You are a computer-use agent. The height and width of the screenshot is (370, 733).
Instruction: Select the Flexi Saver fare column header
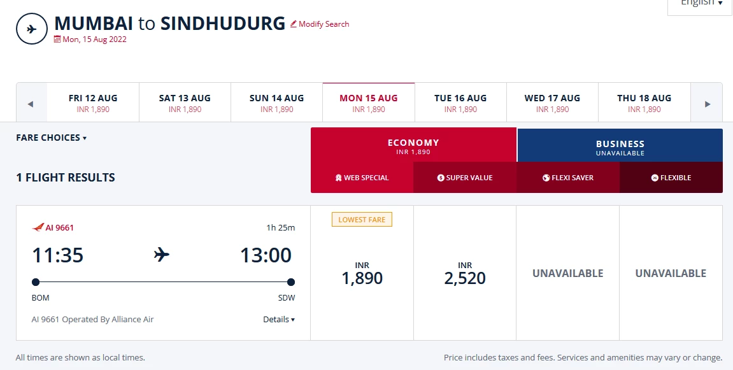[x=568, y=178]
